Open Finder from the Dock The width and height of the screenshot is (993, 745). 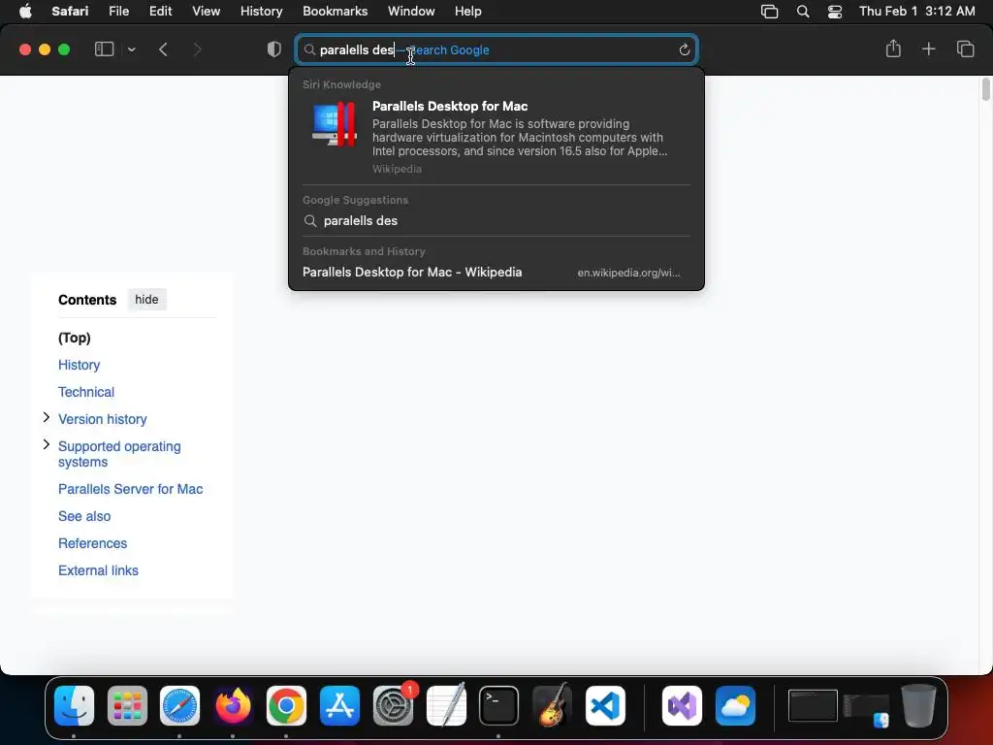point(74,706)
